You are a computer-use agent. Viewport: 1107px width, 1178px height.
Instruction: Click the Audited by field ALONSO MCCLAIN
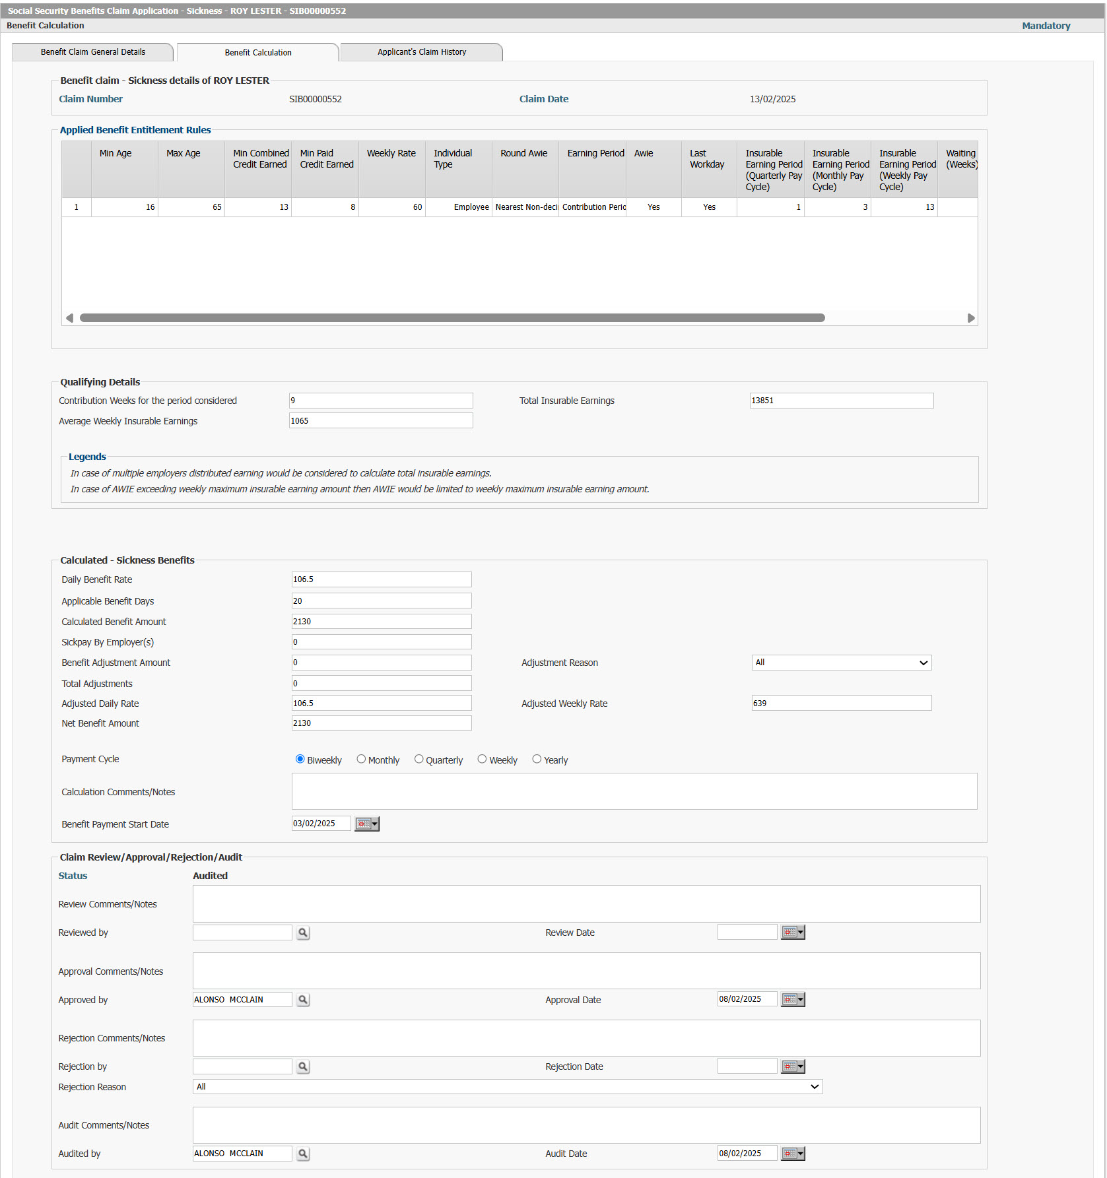point(242,1154)
